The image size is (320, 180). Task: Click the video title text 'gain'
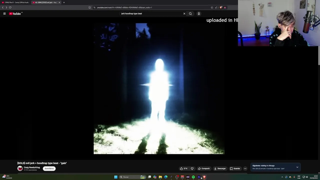[x=42, y=163]
